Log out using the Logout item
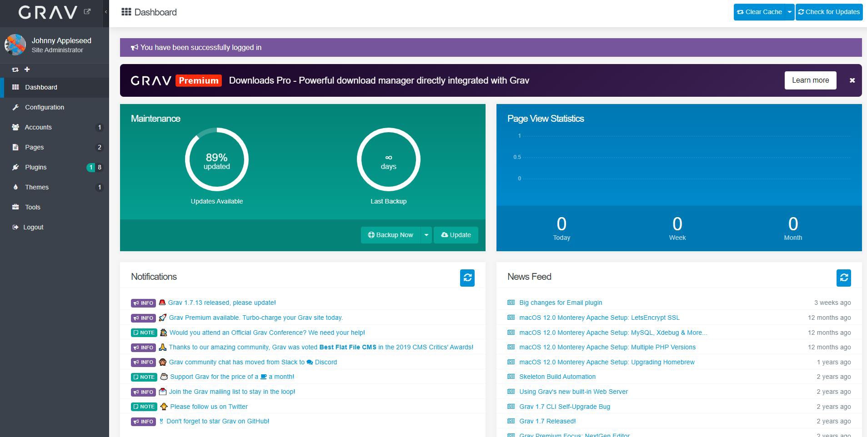This screenshot has width=867, height=437. 33,227
